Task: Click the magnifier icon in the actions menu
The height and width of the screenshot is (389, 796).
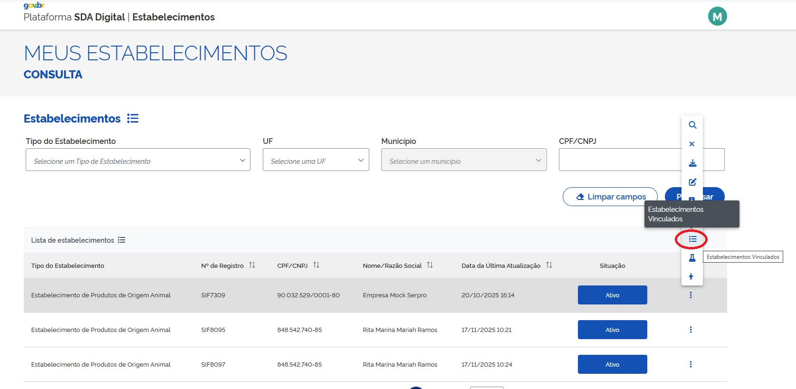Action: 692,125
